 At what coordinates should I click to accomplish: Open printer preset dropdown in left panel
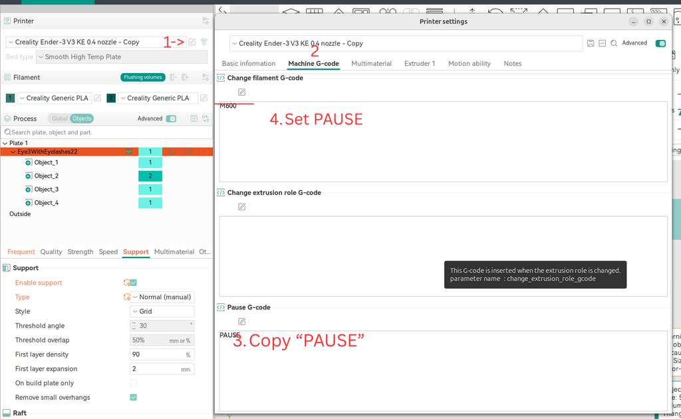(96, 42)
